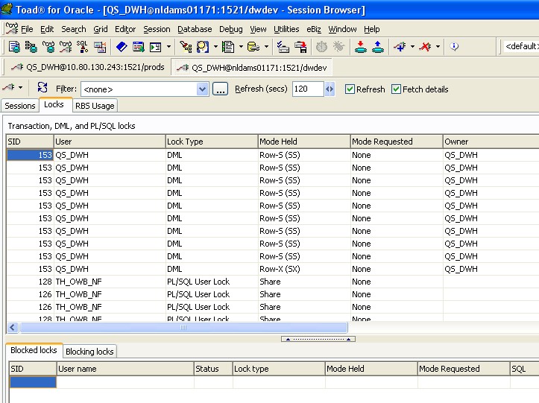
Task: Click the Rollback icon in toolbar
Action: click(x=377, y=46)
